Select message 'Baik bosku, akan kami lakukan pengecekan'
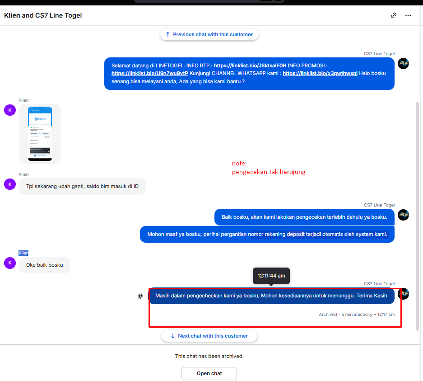This screenshot has width=423, height=381. point(304,217)
